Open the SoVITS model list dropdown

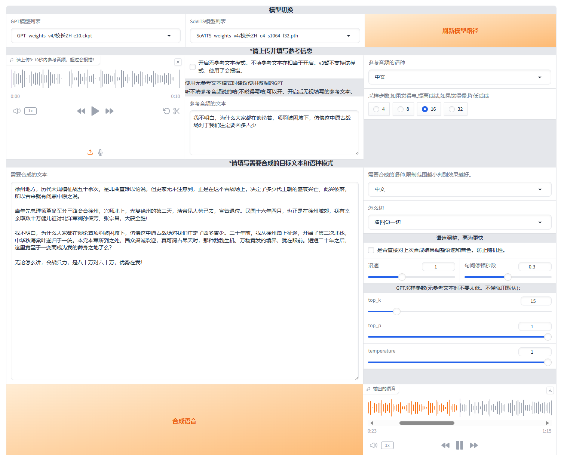(x=275, y=36)
